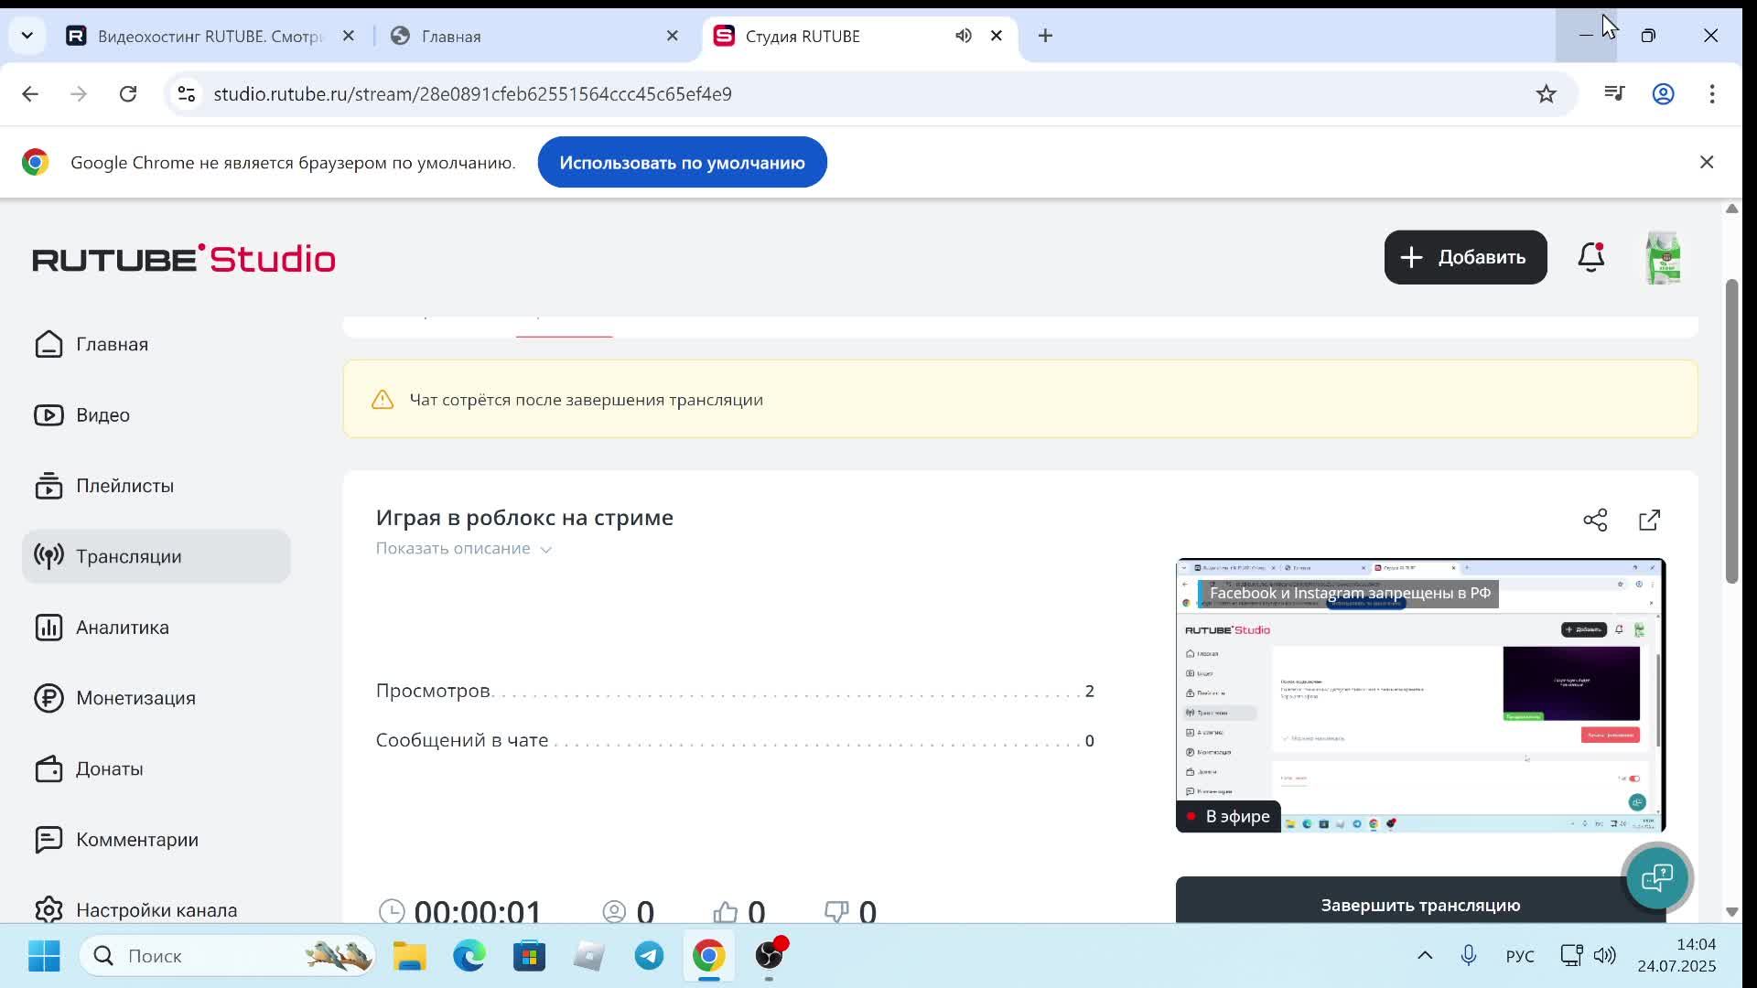Open Telegram from the taskbar

point(649,956)
